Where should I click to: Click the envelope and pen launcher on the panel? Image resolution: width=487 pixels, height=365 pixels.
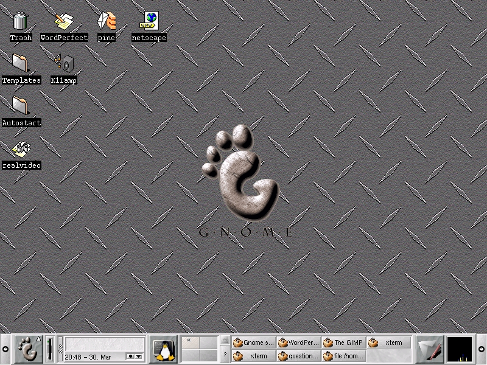[430, 349]
